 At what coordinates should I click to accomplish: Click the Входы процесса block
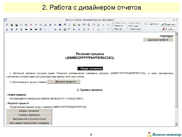pos(29,111)
